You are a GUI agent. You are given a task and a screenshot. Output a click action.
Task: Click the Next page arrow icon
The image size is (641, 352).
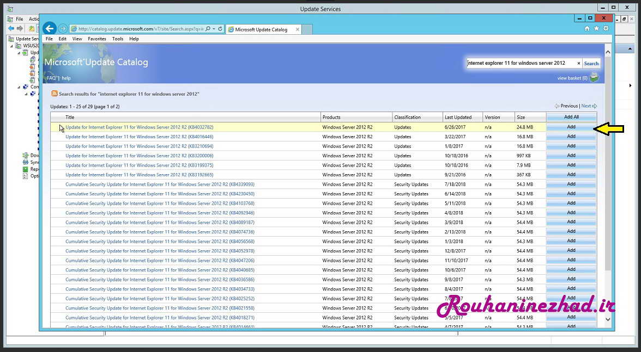pyautogui.click(x=594, y=106)
